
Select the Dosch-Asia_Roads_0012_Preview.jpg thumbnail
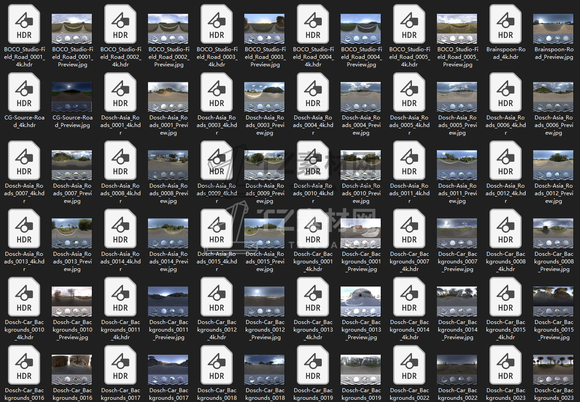(554, 165)
